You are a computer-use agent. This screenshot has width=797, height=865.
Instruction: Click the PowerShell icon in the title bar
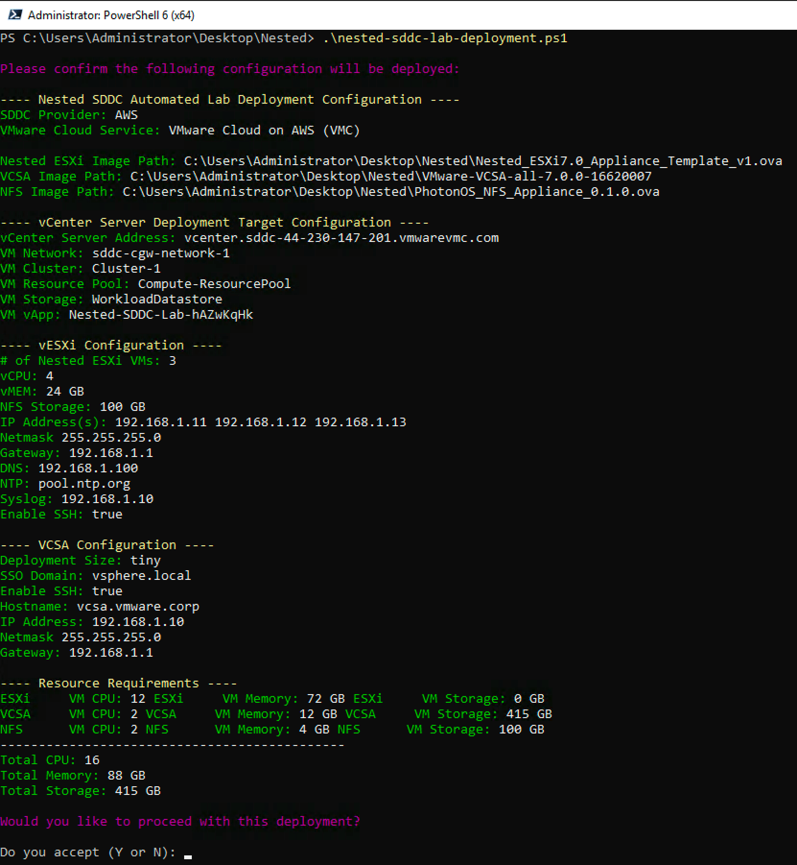tap(16, 15)
